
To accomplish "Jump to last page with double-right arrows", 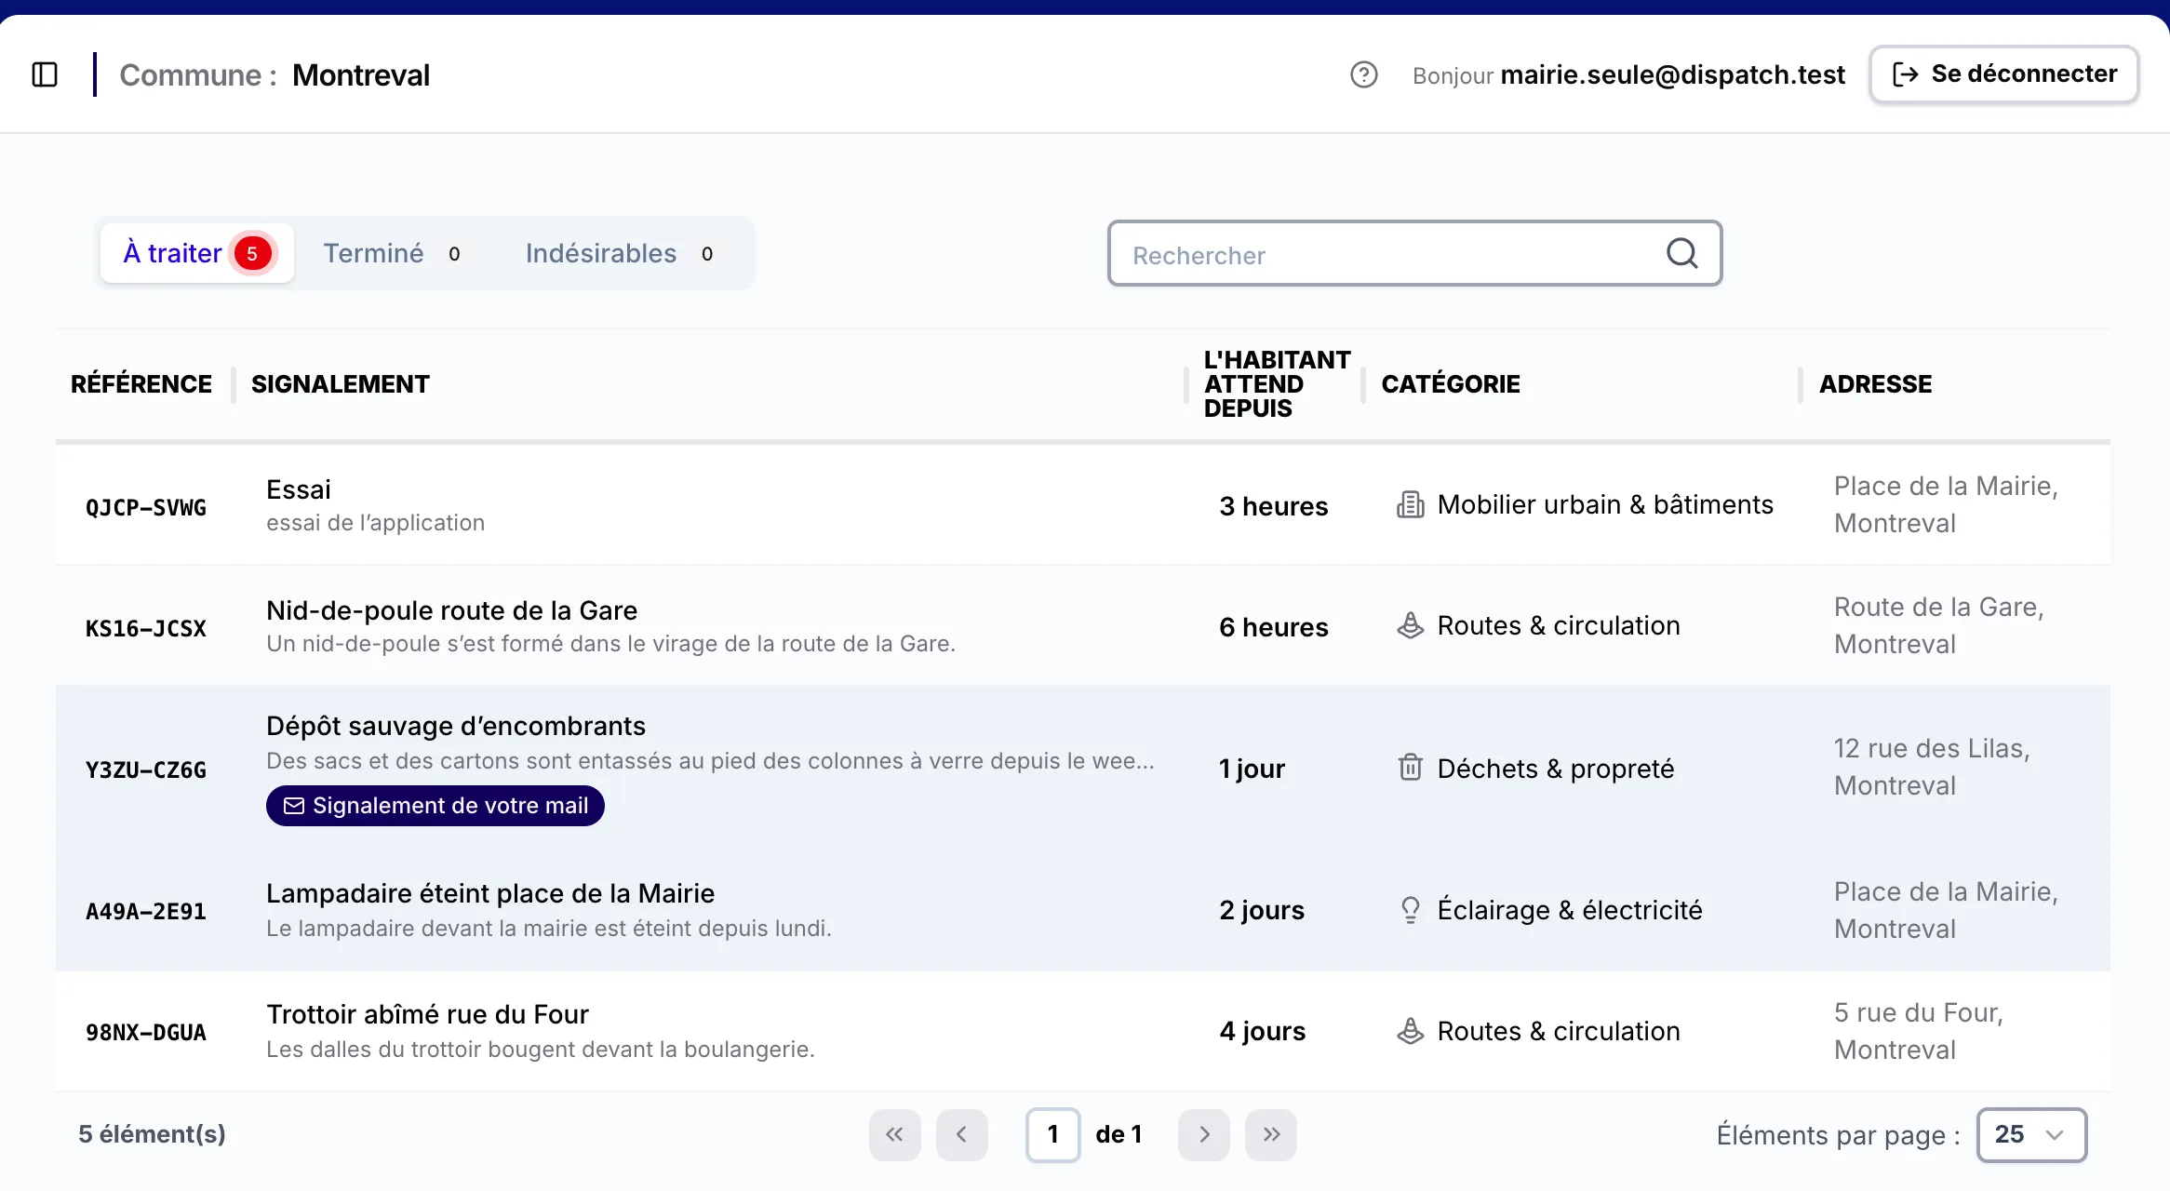I will tap(1271, 1134).
